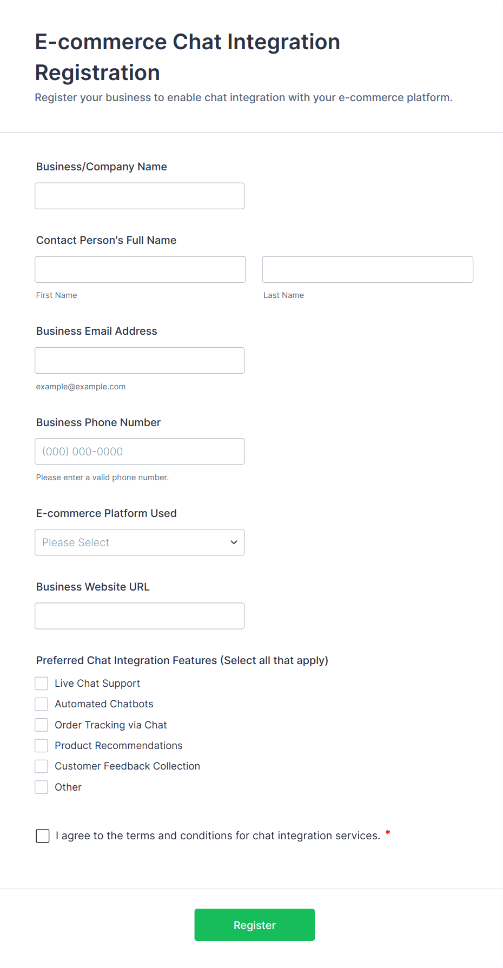Screen dimensions: 503x968
Task: Click the Business Phone Number field
Action: (x=140, y=452)
